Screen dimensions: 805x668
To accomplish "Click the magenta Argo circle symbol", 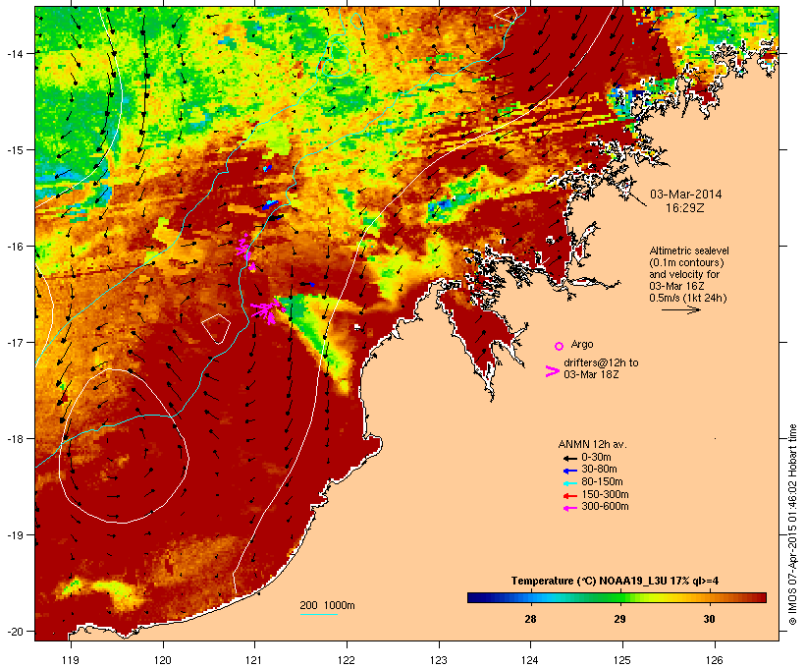I will tap(560, 346).
